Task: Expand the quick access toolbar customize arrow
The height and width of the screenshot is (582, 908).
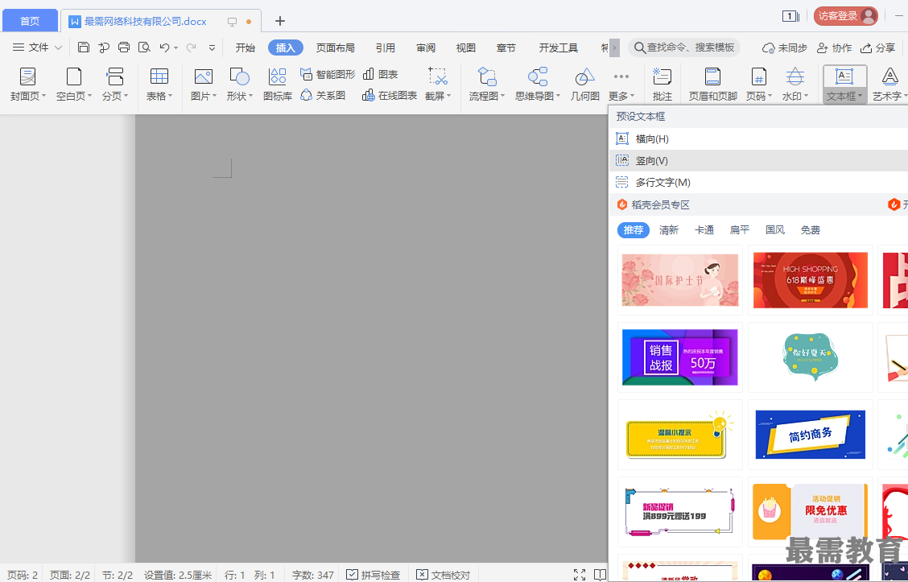Action: pyautogui.click(x=212, y=47)
